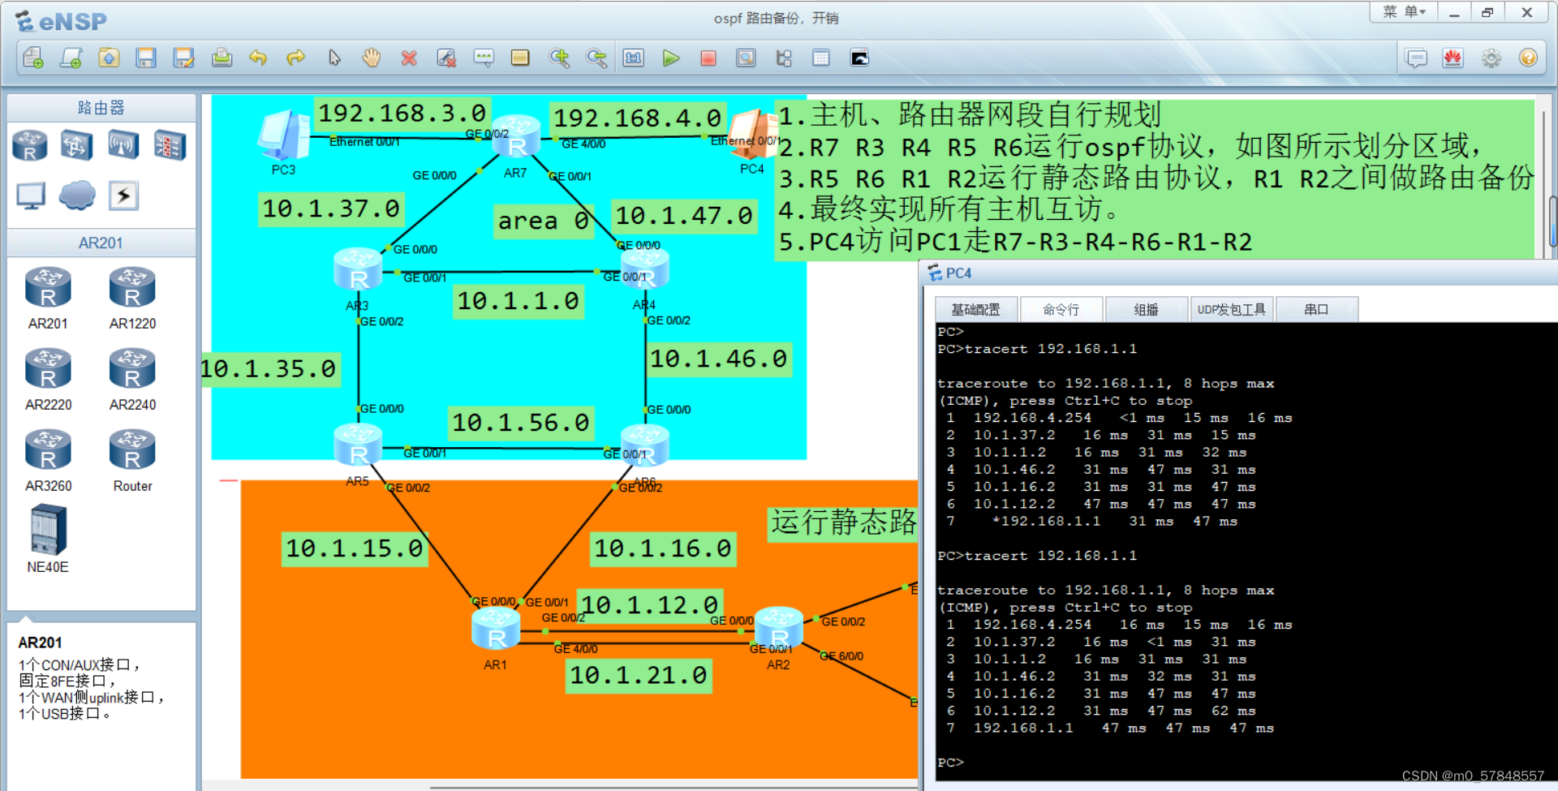Click the data capture toolbar icon
1558x791 pixels.
[746, 58]
